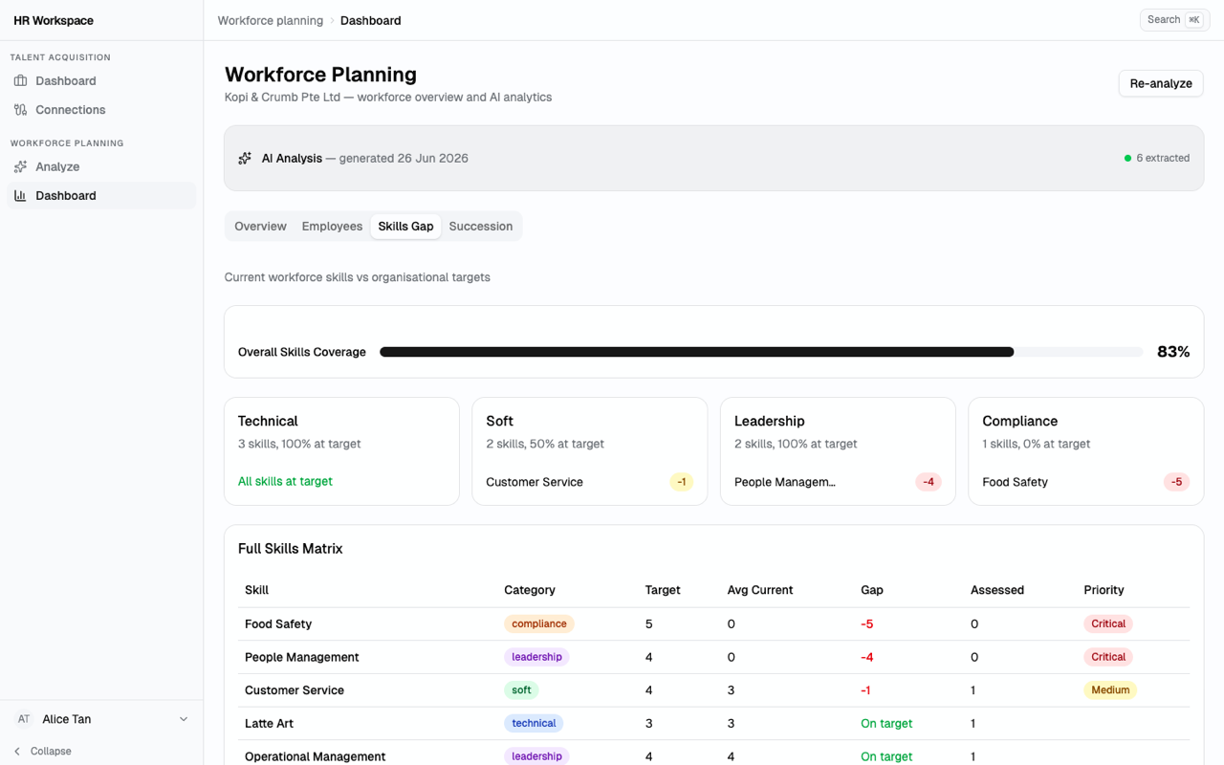This screenshot has height=765, width=1224.
Task: Click the Skill column header
Action: [256, 590]
